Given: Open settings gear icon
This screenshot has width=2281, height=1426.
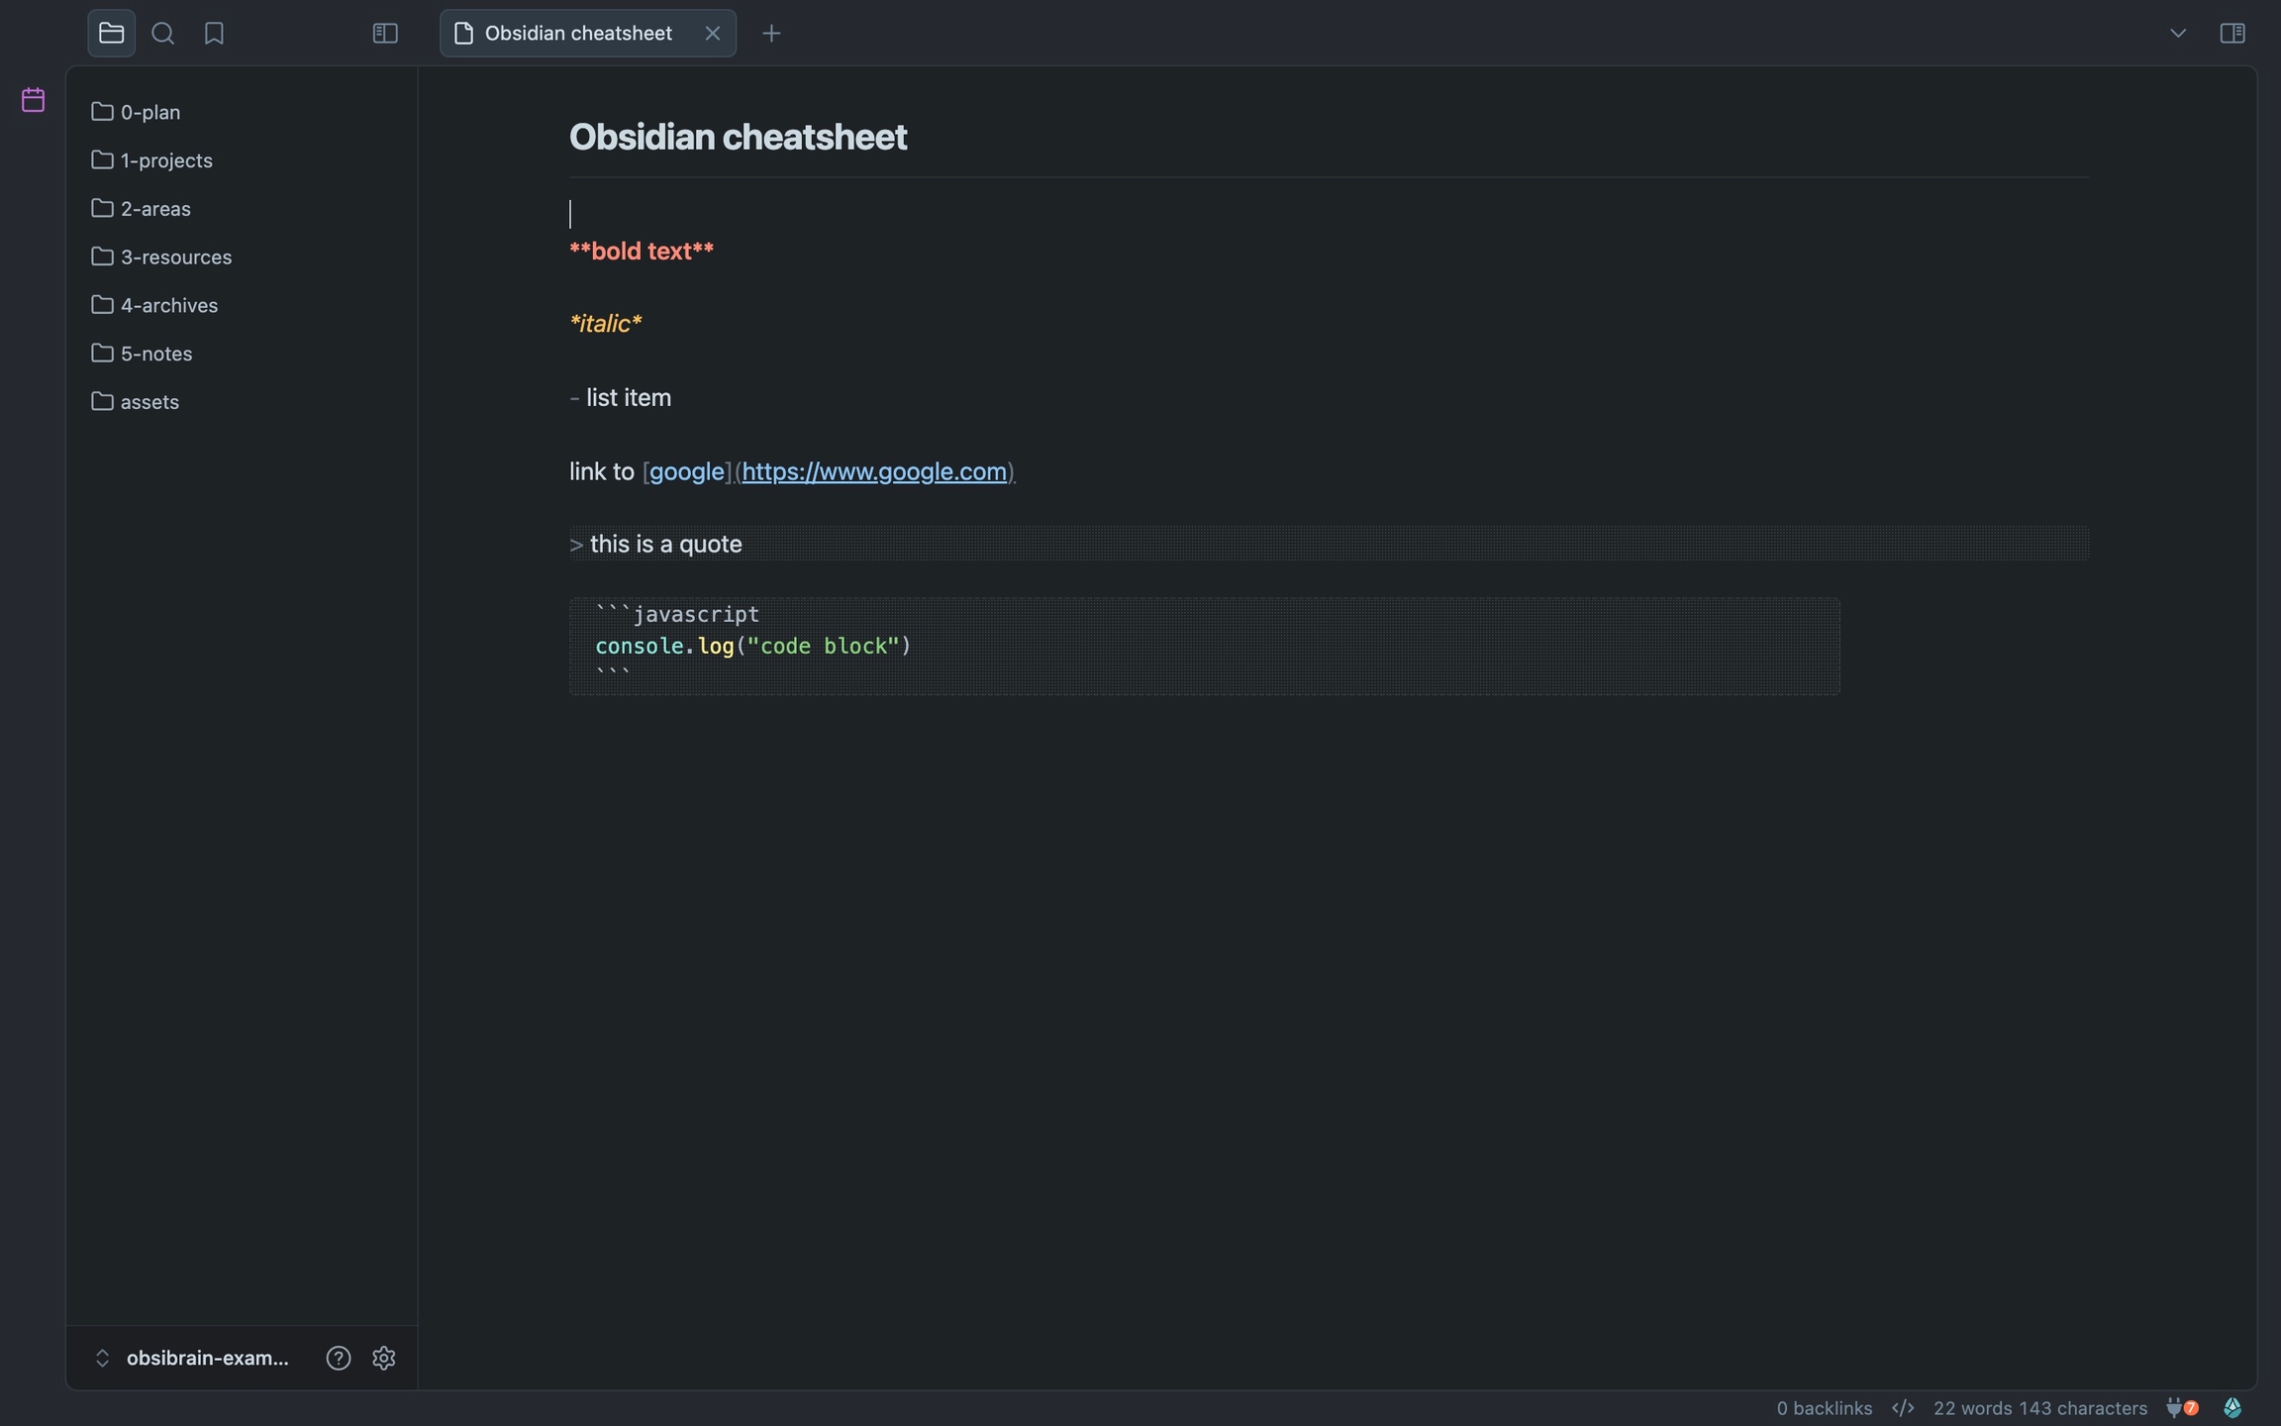Looking at the screenshot, I should (x=384, y=1358).
